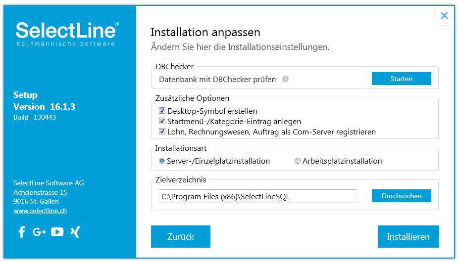Select Arbeitsplatzinstallation radio button
459x262 pixels.
tap(298, 161)
